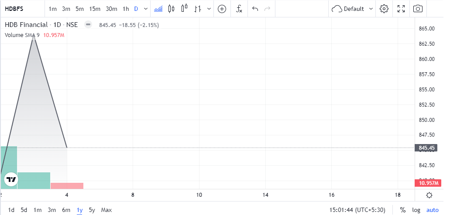Image resolution: width=450 pixels, height=215 pixels.
Task: Select the 15m timeframe
Action: pos(94,9)
